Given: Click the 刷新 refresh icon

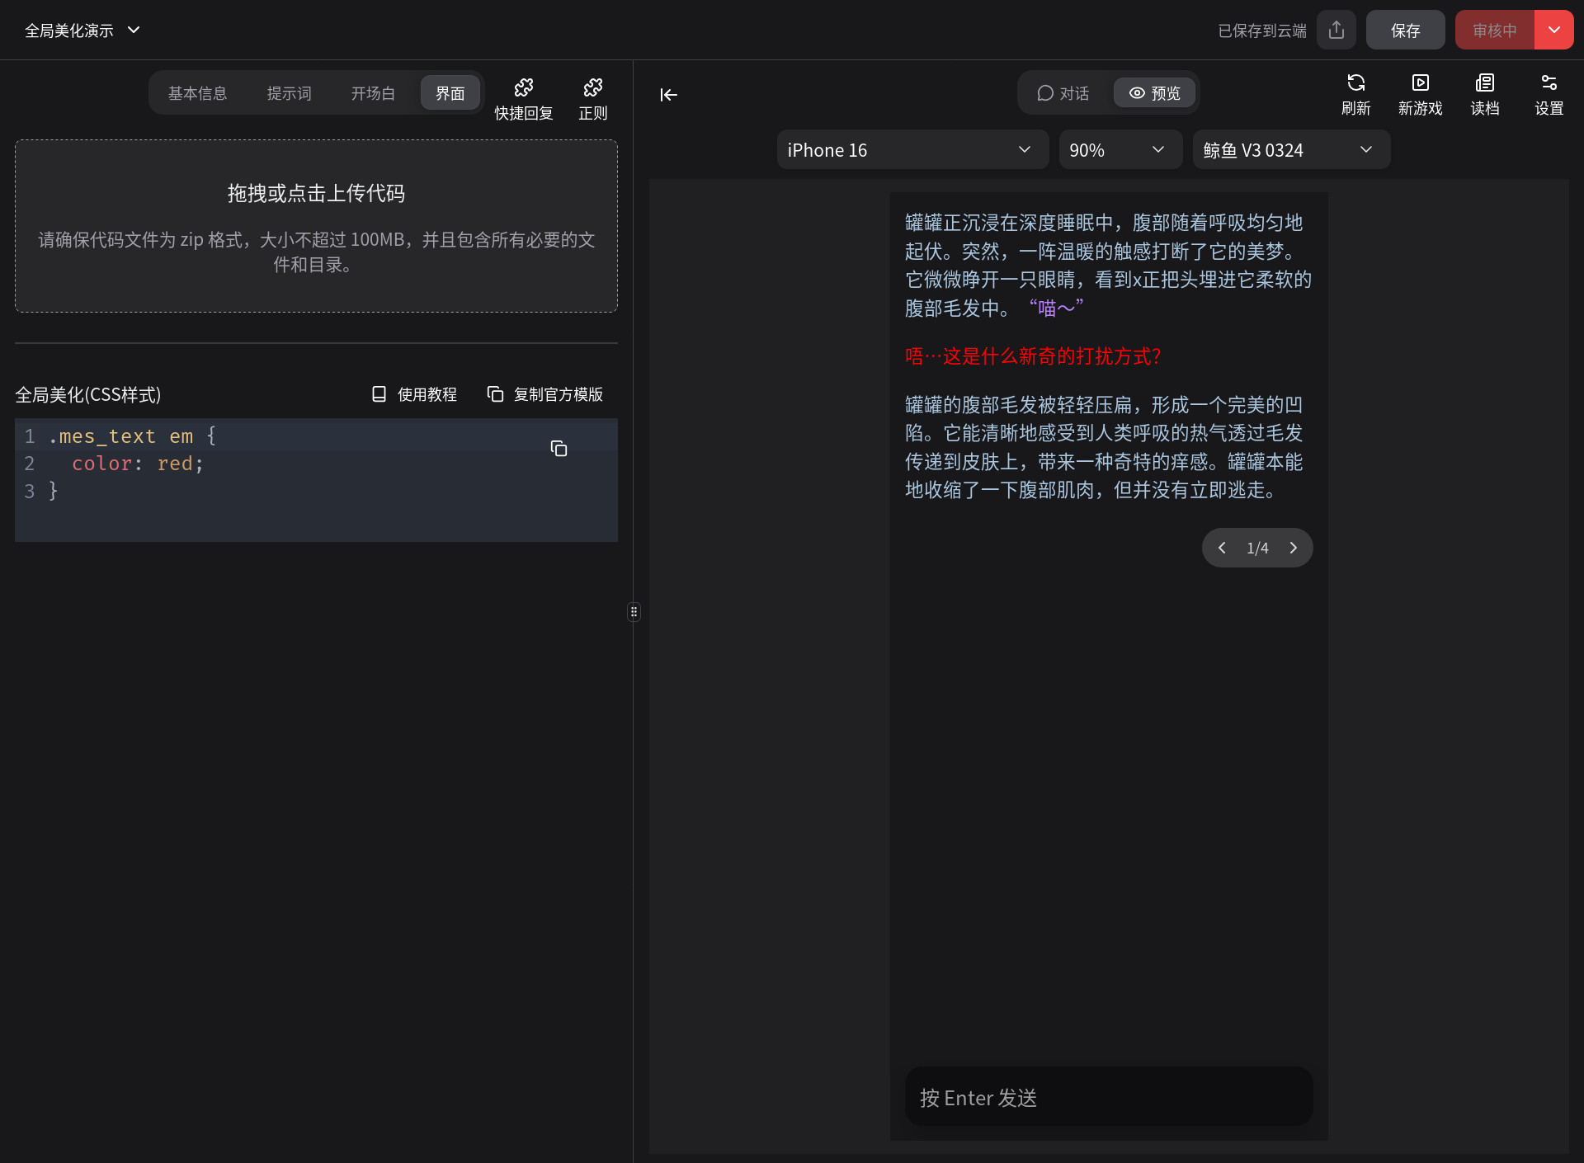Looking at the screenshot, I should pos(1355,94).
